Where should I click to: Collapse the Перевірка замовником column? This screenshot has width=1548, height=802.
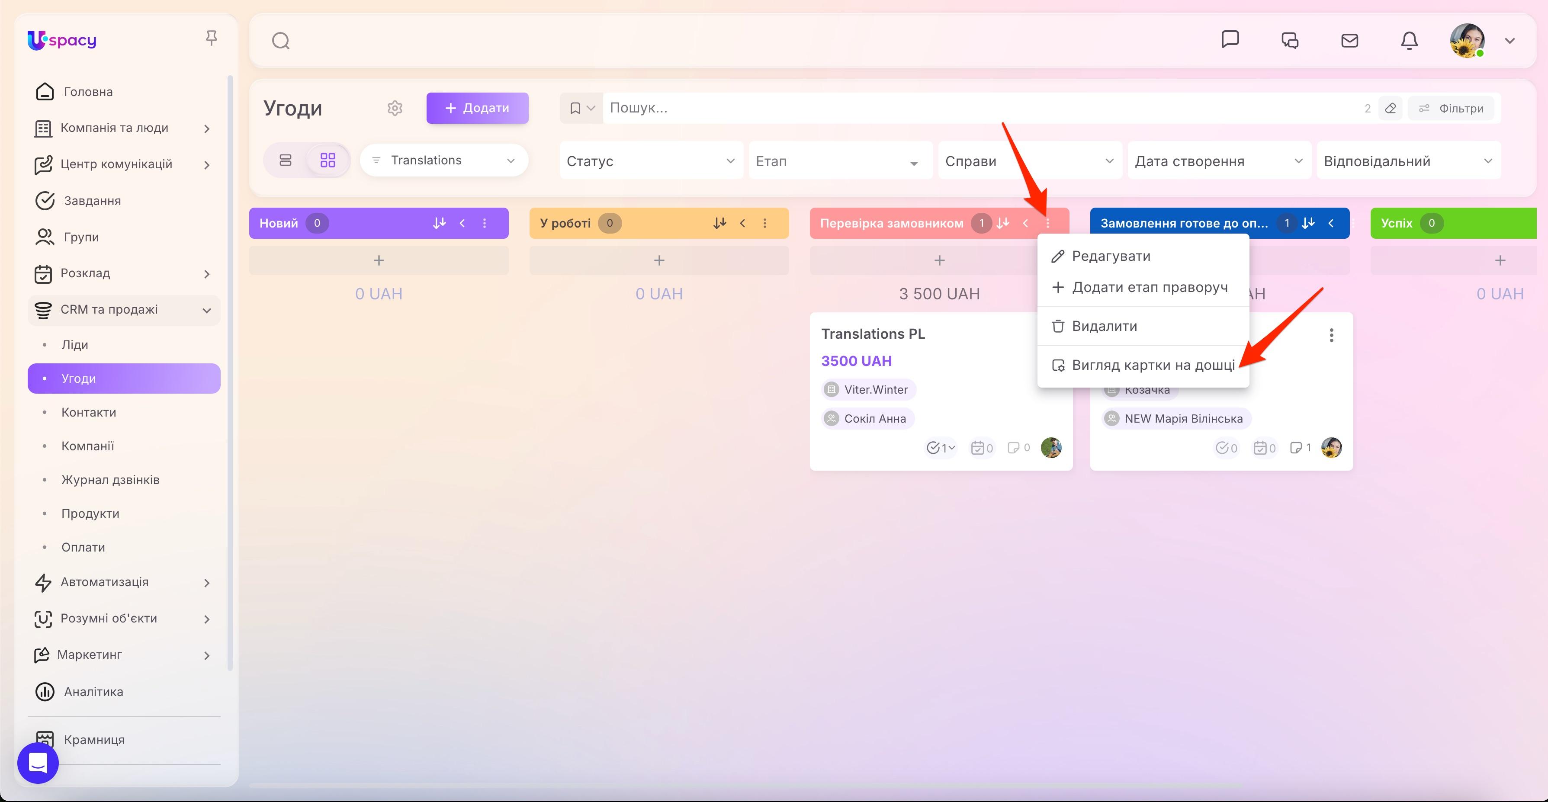coord(1025,223)
